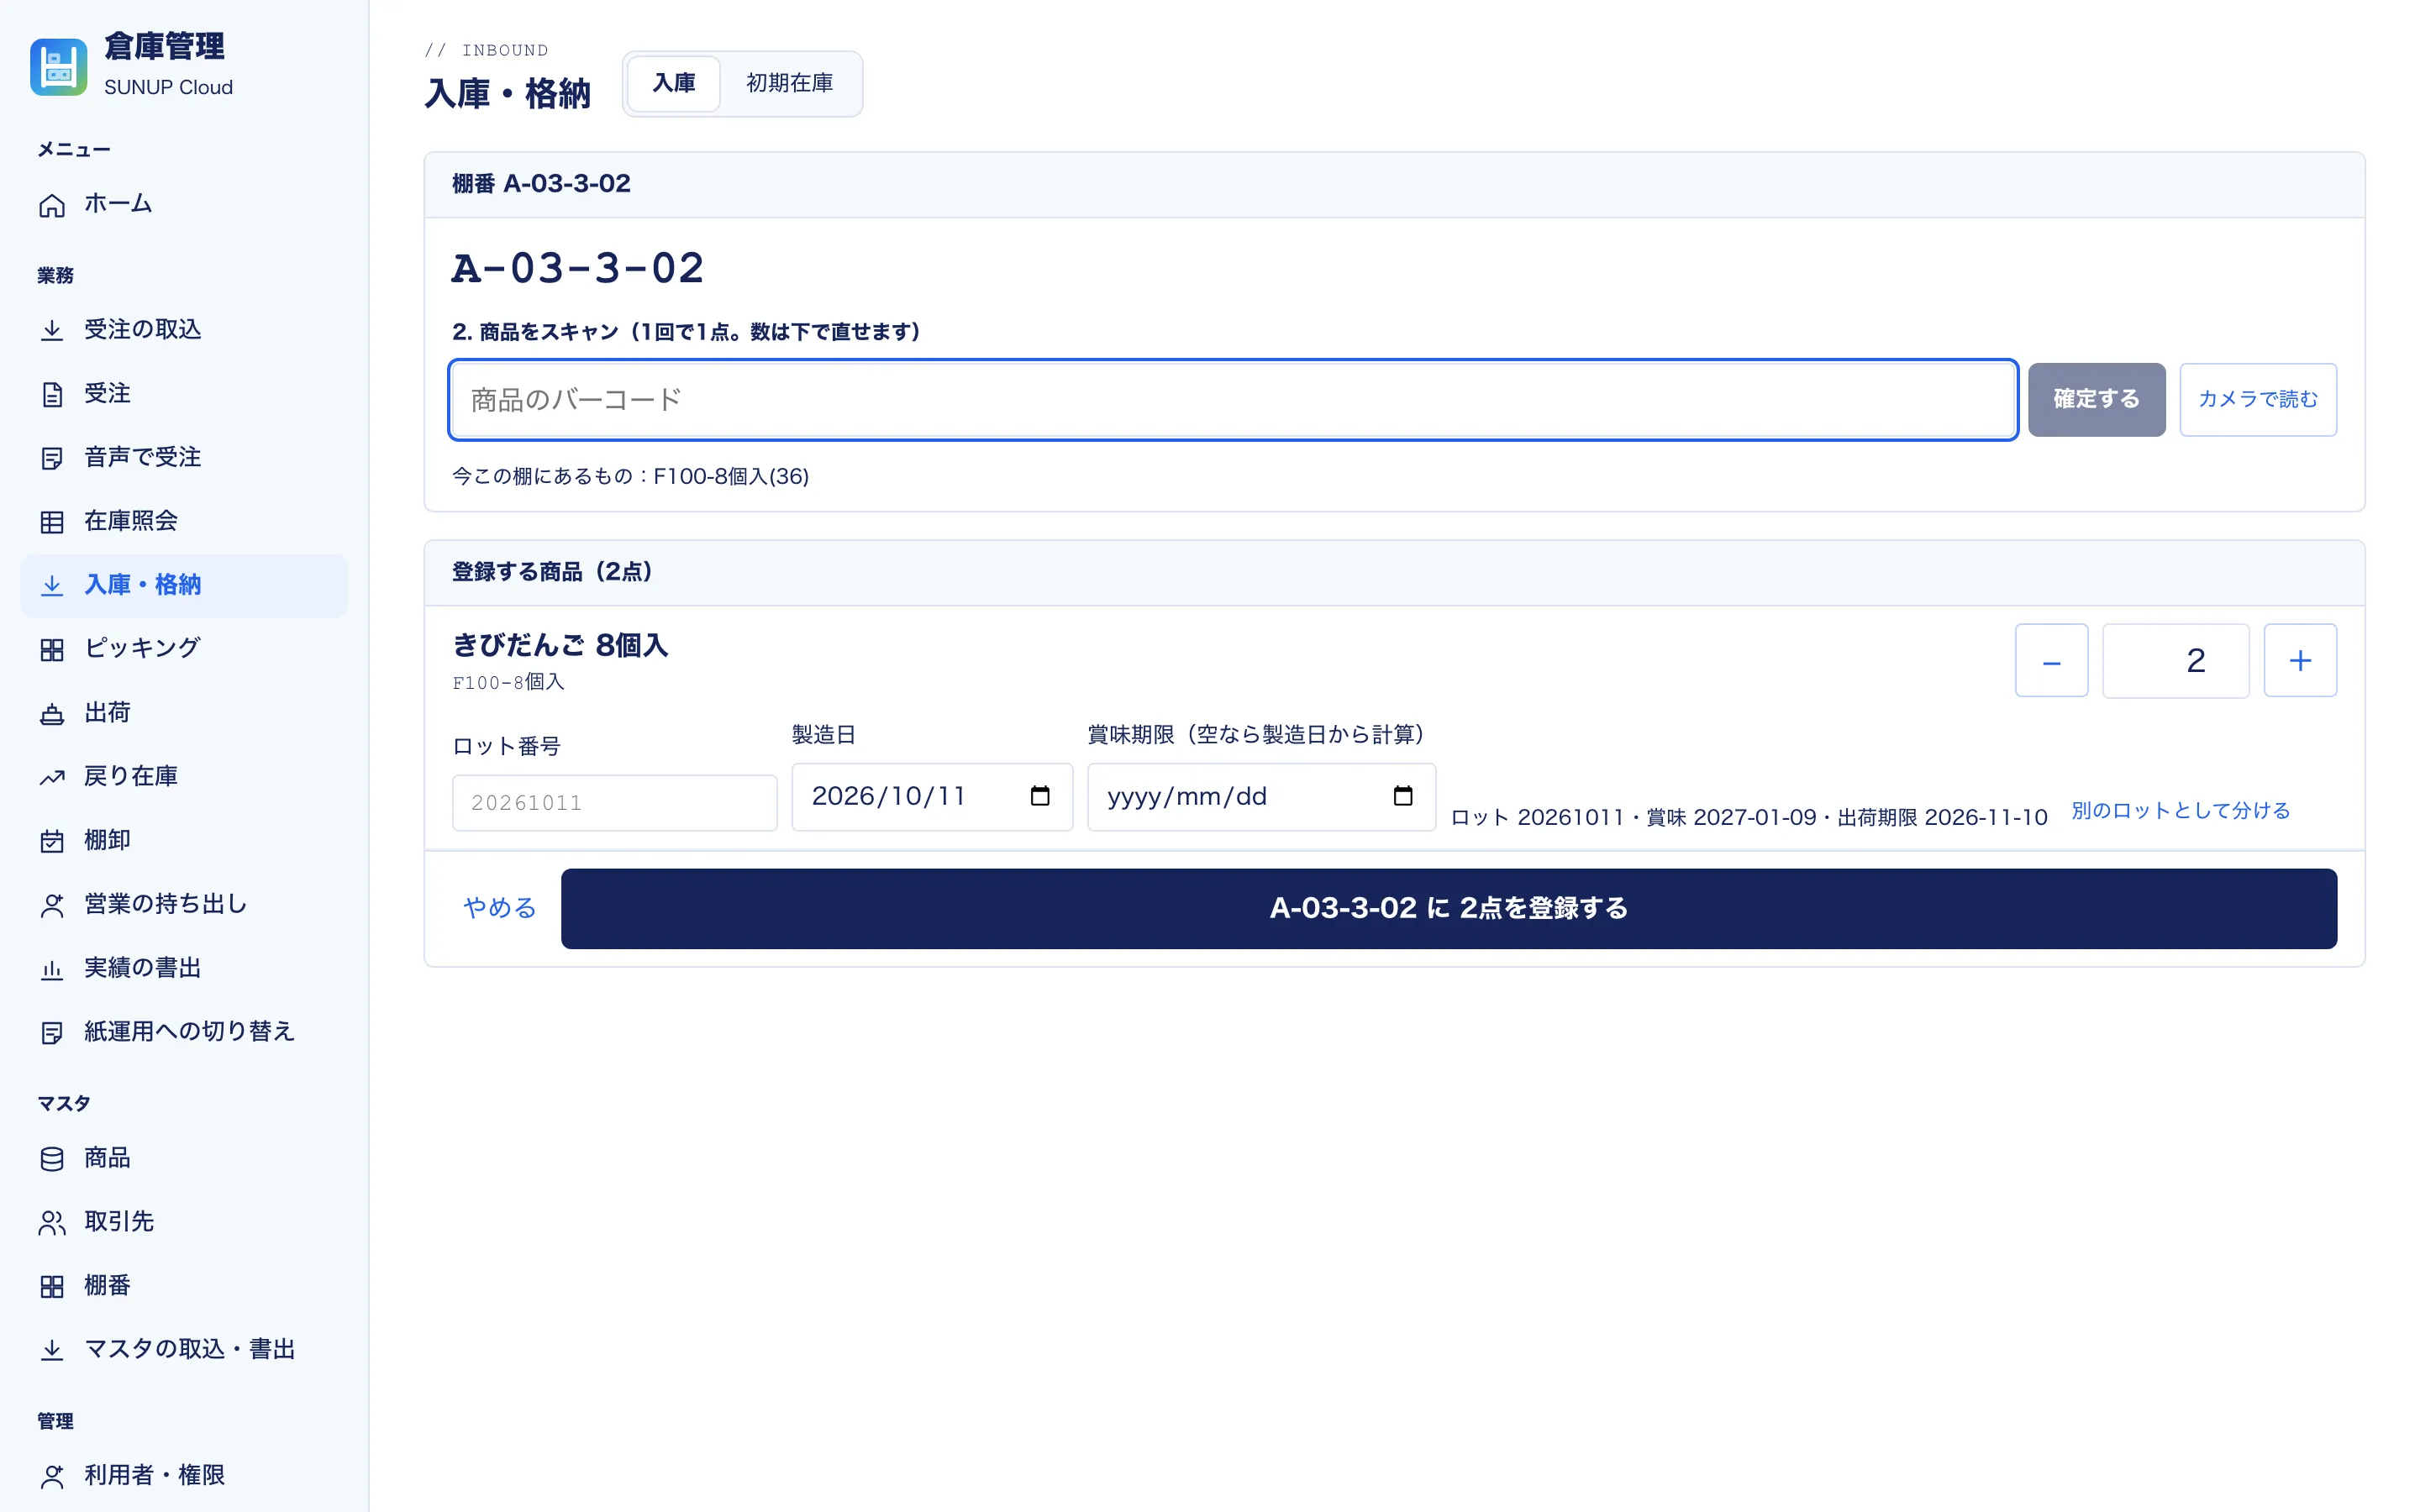2420x1512 pixels.
Task: Click the person icon beside 営業の持ち出し
Action: [x=52, y=905]
